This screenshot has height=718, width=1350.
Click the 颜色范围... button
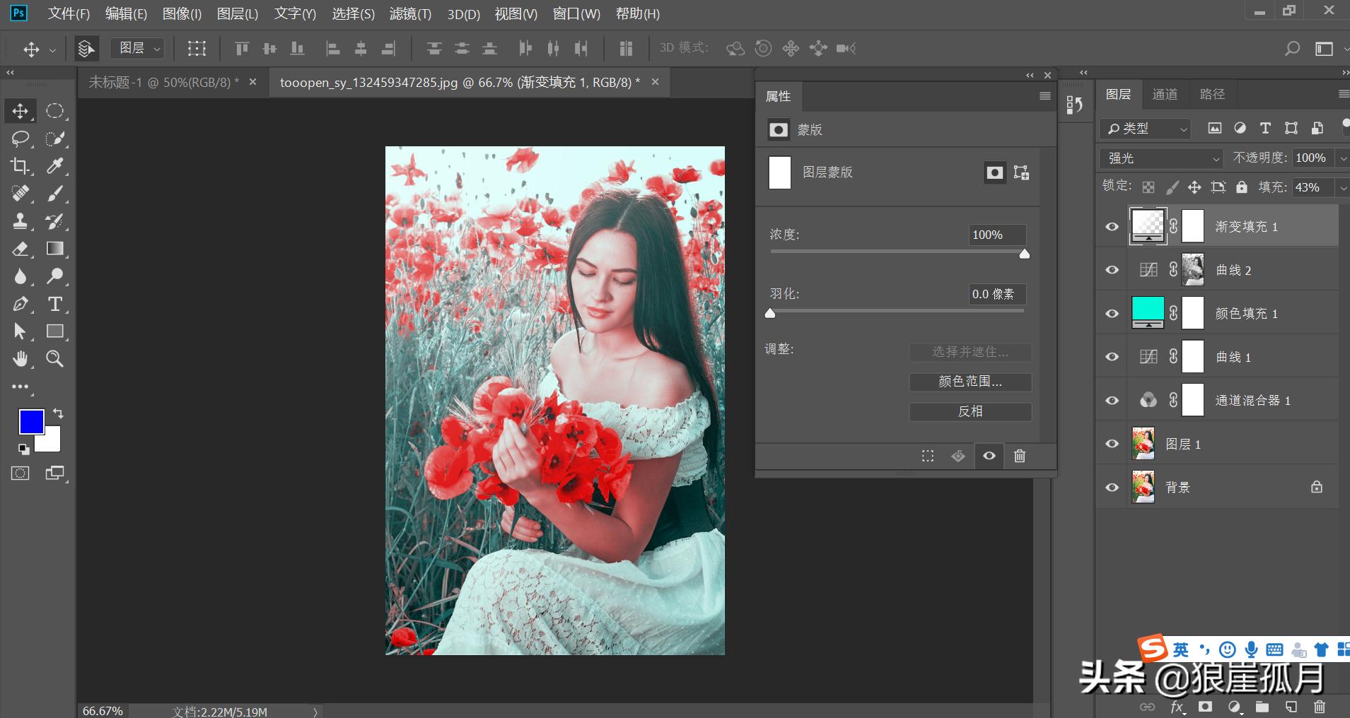(970, 382)
